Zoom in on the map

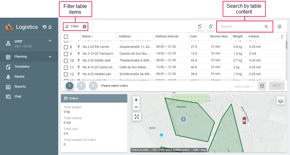click(x=136, y=100)
